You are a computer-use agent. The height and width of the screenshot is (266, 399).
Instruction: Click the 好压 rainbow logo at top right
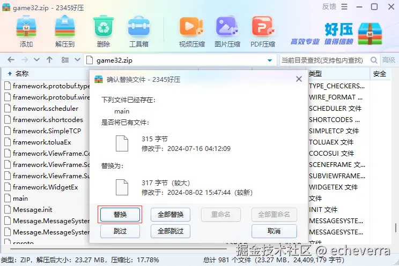click(x=370, y=34)
